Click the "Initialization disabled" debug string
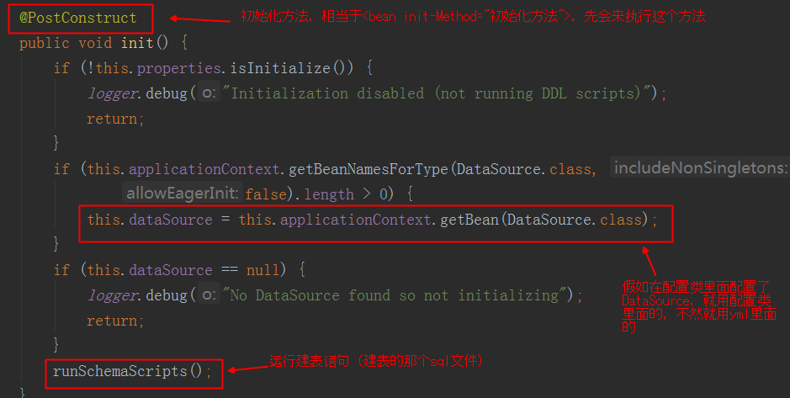 (x=437, y=93)
